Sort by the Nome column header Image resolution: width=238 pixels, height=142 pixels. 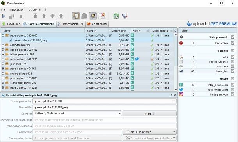pos(43,31)
